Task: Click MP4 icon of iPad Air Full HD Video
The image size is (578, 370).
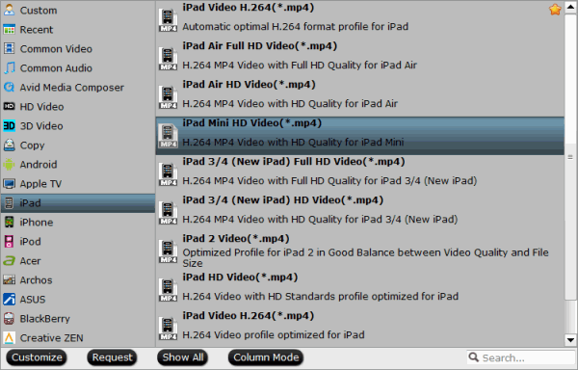Action: pos(168,59)
